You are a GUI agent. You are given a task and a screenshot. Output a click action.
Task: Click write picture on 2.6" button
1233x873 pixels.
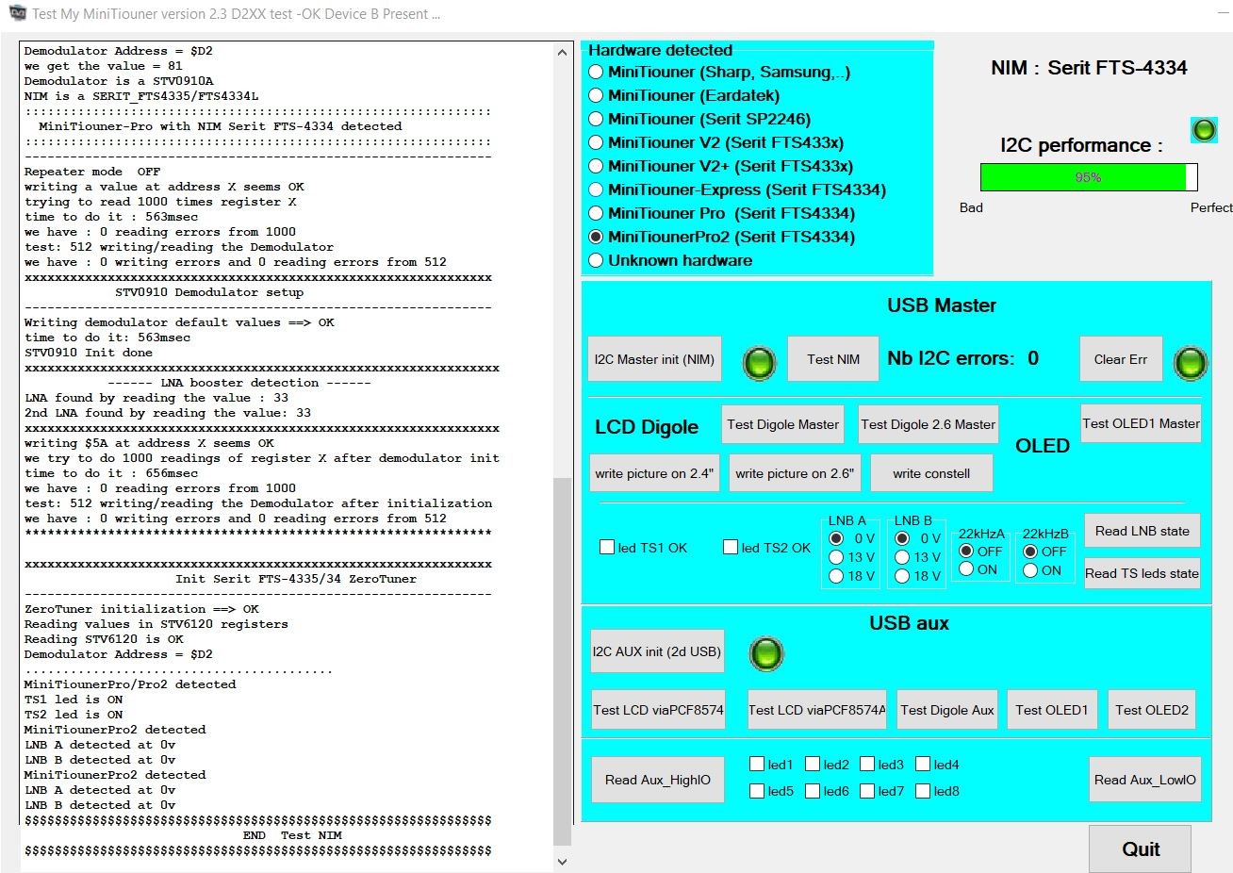(x=795, y=473)
